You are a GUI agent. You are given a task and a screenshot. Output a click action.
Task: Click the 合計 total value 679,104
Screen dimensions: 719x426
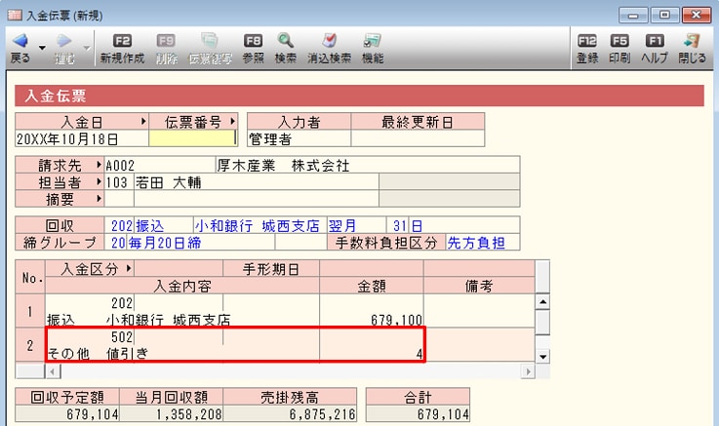[x=443, y=414]
